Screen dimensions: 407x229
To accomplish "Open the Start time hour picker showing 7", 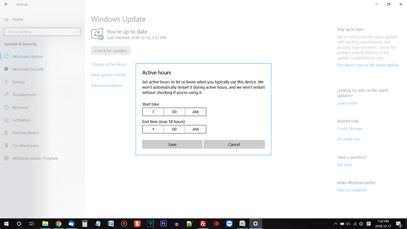I will pyautogui.click(x=153, y=112).
